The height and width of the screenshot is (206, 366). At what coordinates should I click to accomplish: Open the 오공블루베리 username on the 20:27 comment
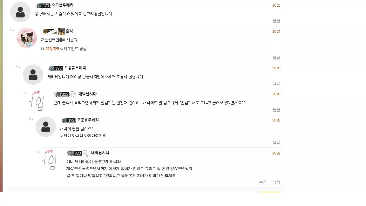[88, 120]
